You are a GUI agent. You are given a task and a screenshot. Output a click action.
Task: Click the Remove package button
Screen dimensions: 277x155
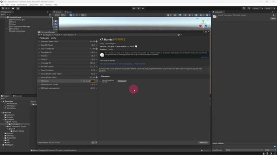[x=203, y=143]
